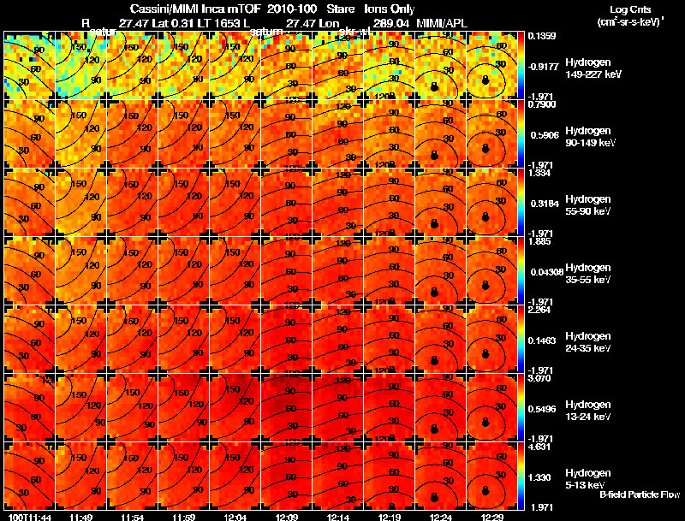
Task: Select the colorbar value 0.5496
Action: click(543, 409)
